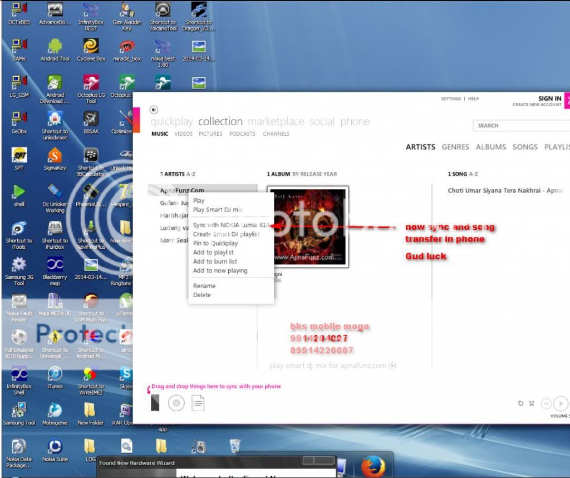Open the iTunes desktop shortcut
The width and height of the screenshot is (570, 478).
pyautogui.click(x=55, y=373)
